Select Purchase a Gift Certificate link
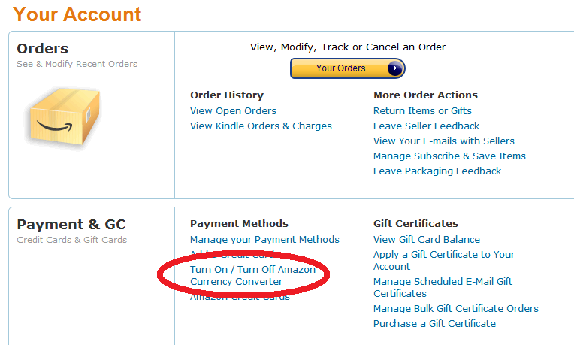Image resolution: width=574 pixels, height=345 pixels. tap(434, 324)
